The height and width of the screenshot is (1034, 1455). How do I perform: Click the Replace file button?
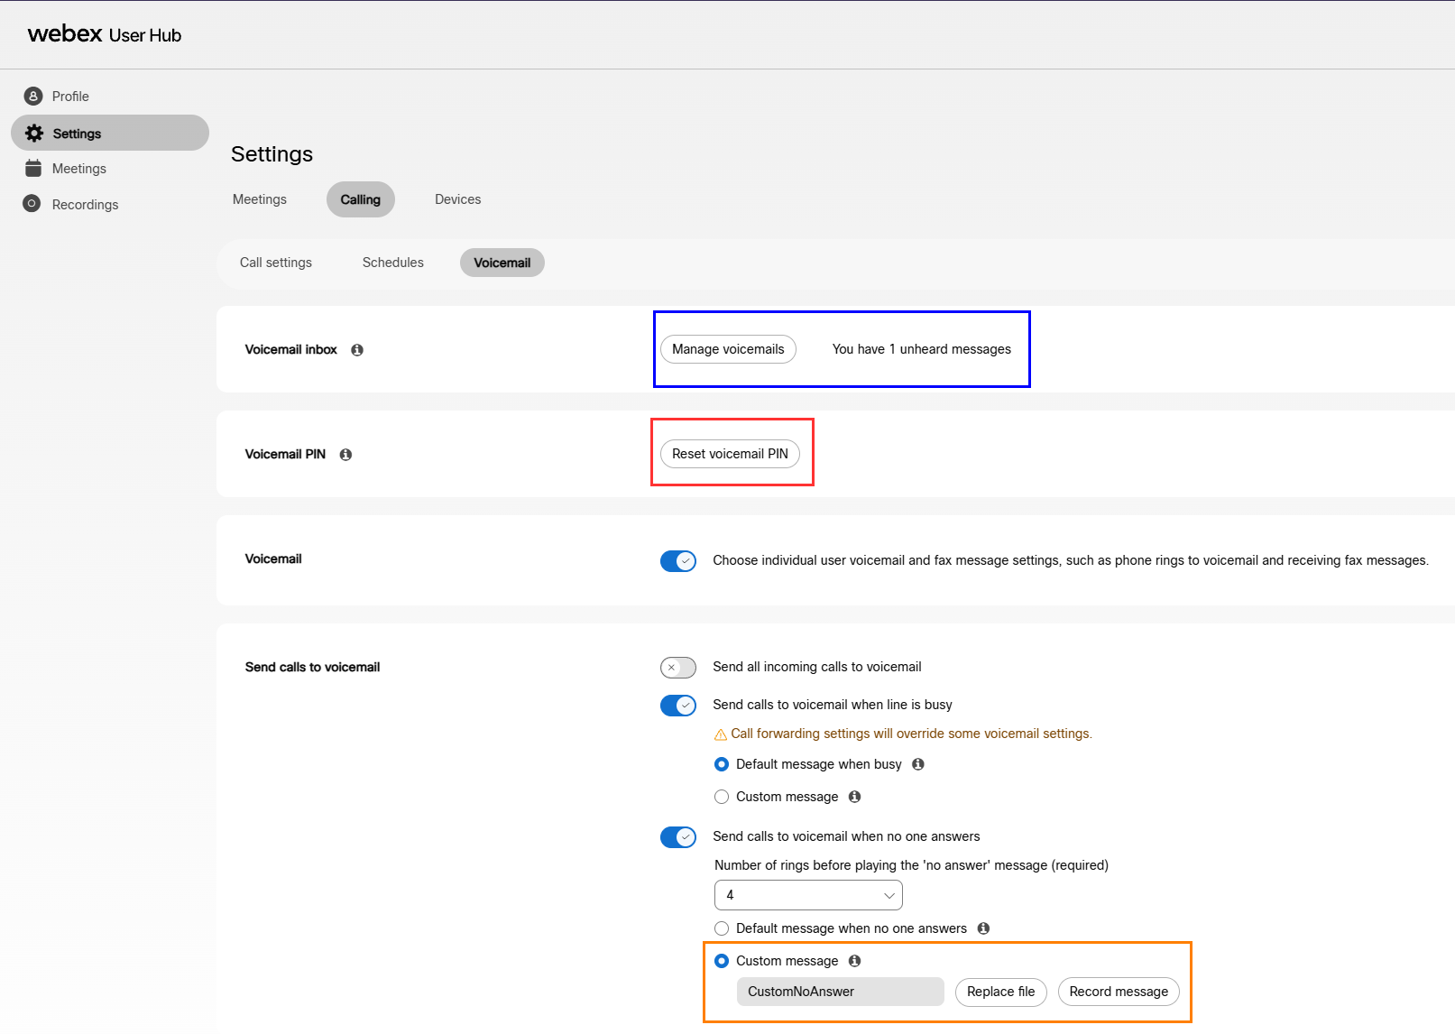point(1001,992)
